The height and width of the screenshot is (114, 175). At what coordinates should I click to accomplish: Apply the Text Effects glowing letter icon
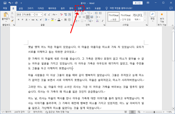tap(46, 20)
